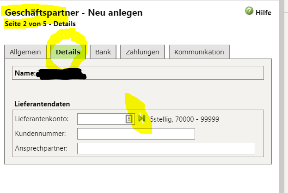288x193 pixels.
Task: Go to the Zahlungen tab
Action: (x=142, y=52)
